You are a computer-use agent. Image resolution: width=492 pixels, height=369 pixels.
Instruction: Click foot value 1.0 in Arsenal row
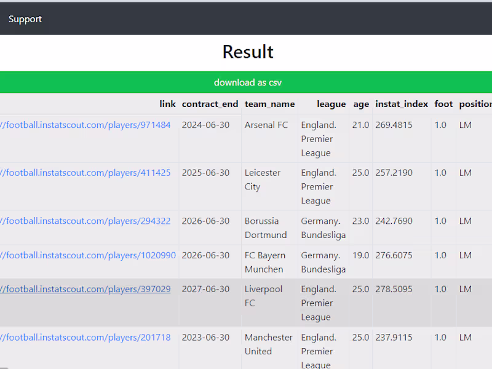[440, 125]
